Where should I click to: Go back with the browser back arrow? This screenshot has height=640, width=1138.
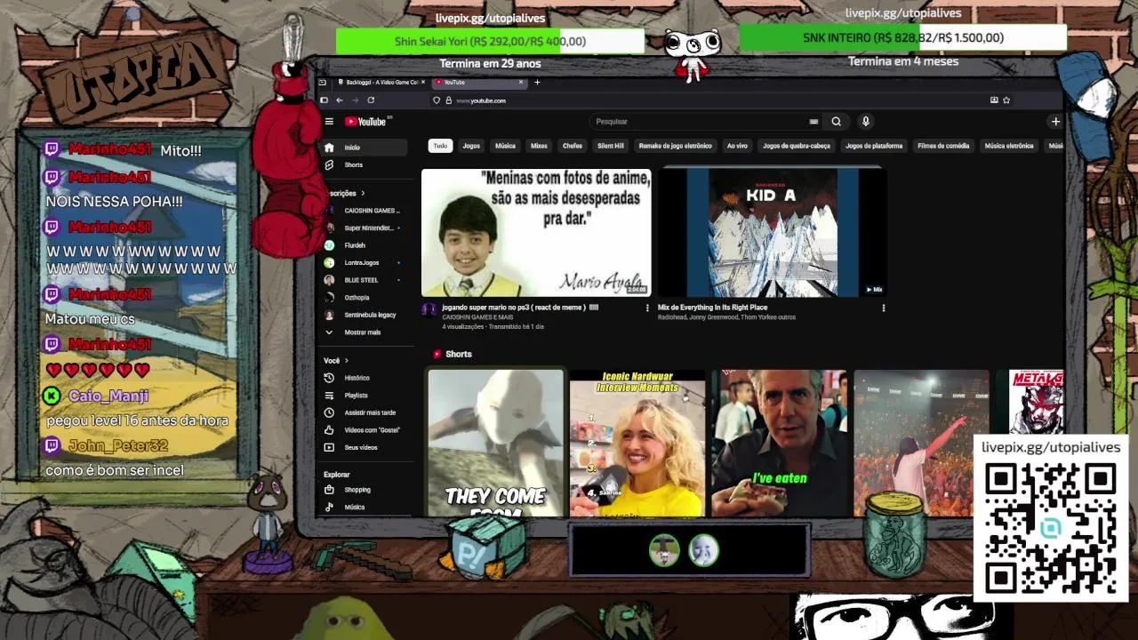(x=339, y=100)
